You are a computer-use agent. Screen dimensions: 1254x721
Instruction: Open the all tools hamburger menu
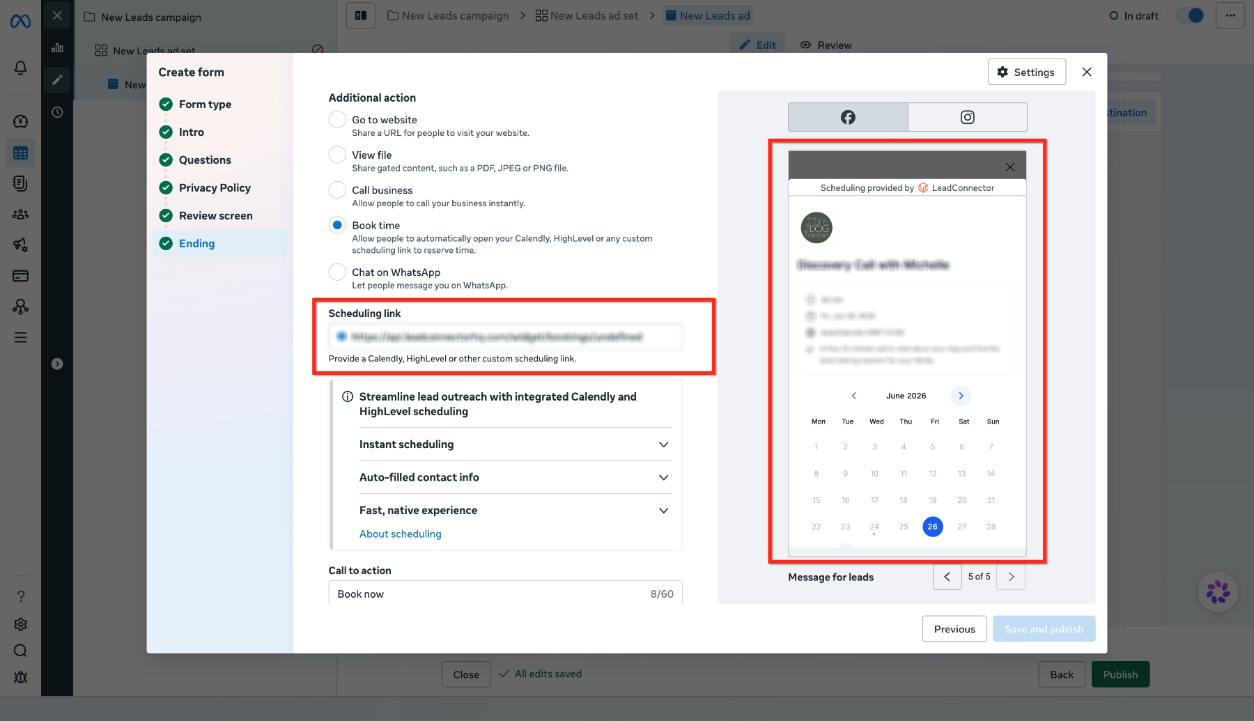pyautogui.click(x=20, y=337)
